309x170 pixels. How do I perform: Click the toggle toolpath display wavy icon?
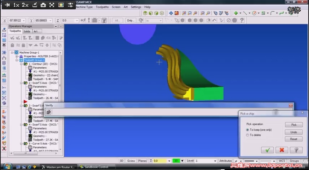pos(18,45)
